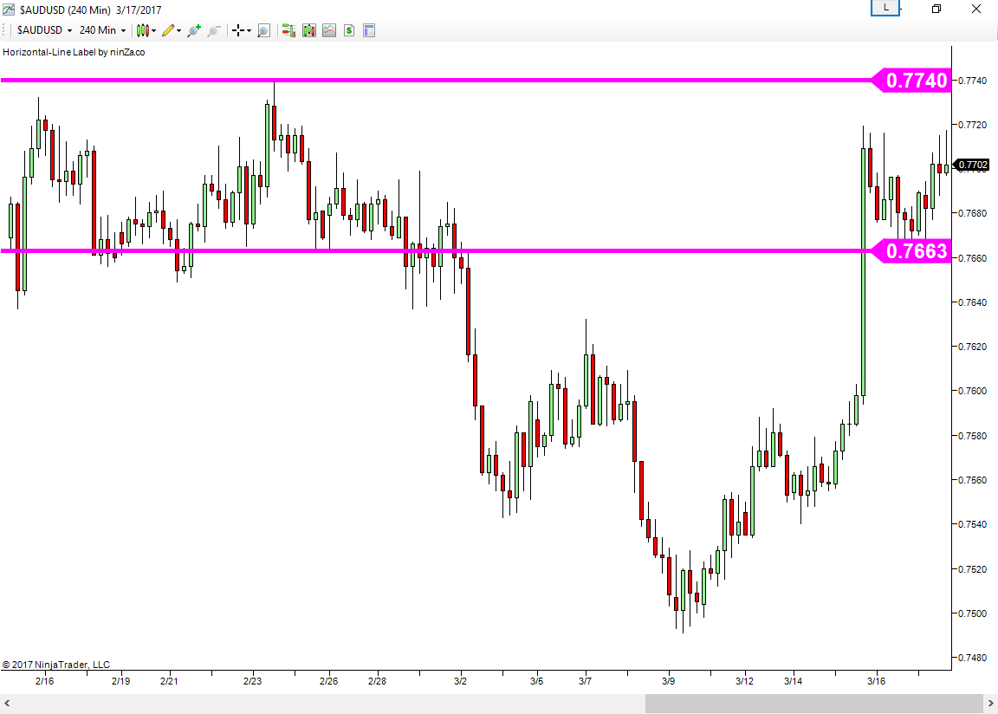Click the current price marker 0.7702
Screen dimensions: 998x714
click(973, 165)
